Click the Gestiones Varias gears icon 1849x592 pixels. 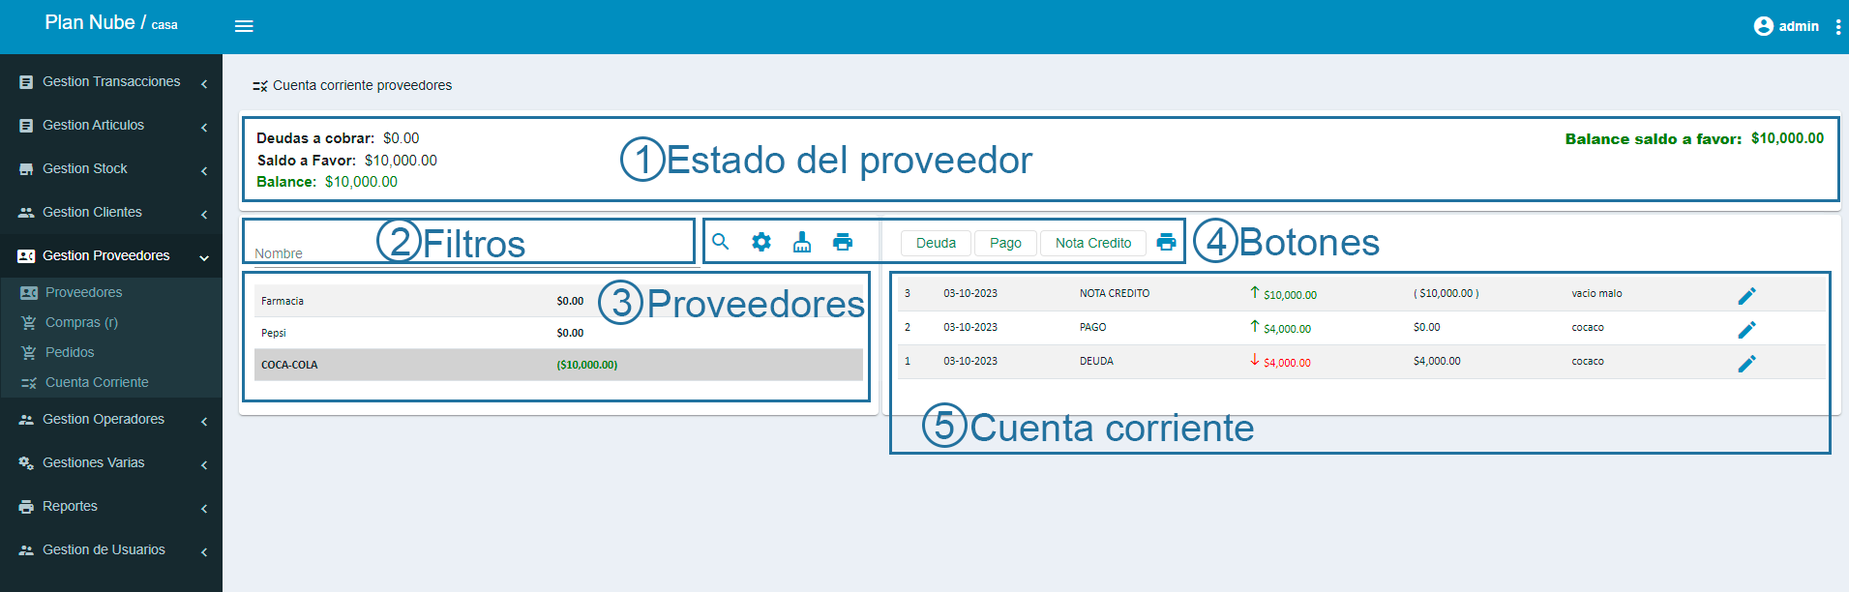(x=26, y=463)
